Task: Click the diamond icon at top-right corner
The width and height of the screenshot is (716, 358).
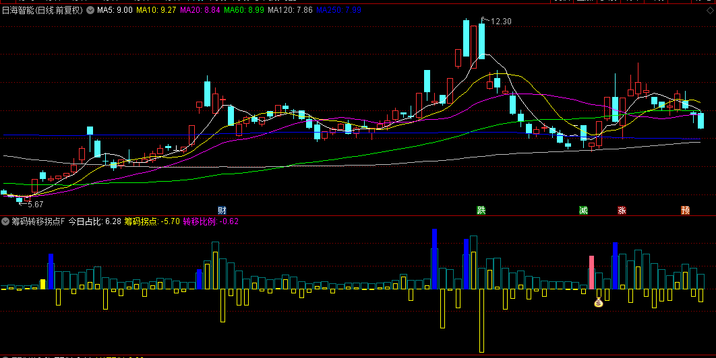Action: (710, 10)
